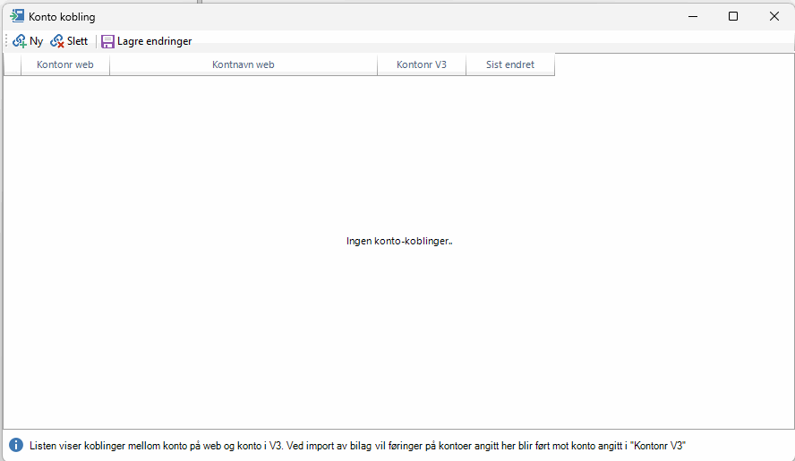Click the floppy disk save icon

(107, 41)
